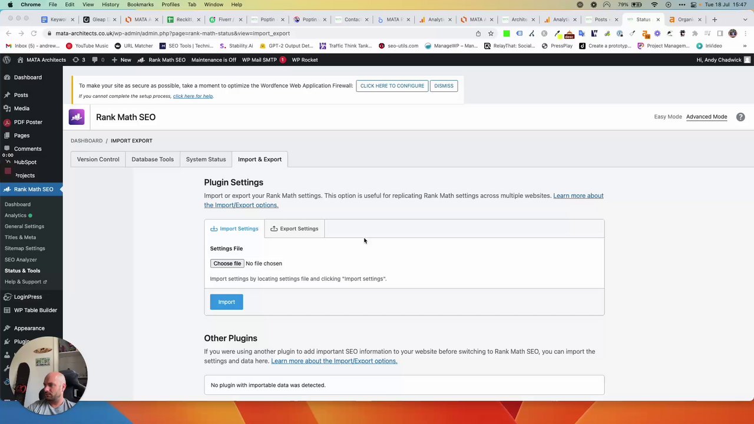The height and width of the screenshot is (424, 754).
Task: Open Titles & Meta submenu item
Action: 20,237
